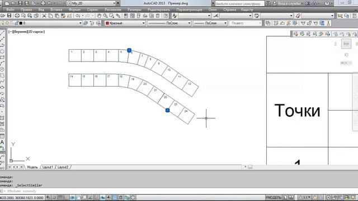Click the Multileader Style icon
Image resolution: width=358 pixels, height=201 pixels.
pos(298,16)
